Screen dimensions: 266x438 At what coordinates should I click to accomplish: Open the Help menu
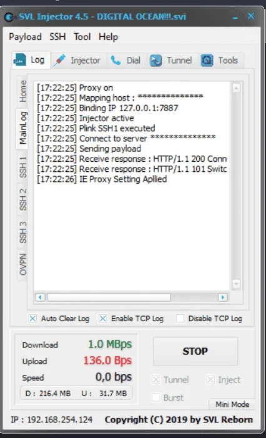point(108,37)
